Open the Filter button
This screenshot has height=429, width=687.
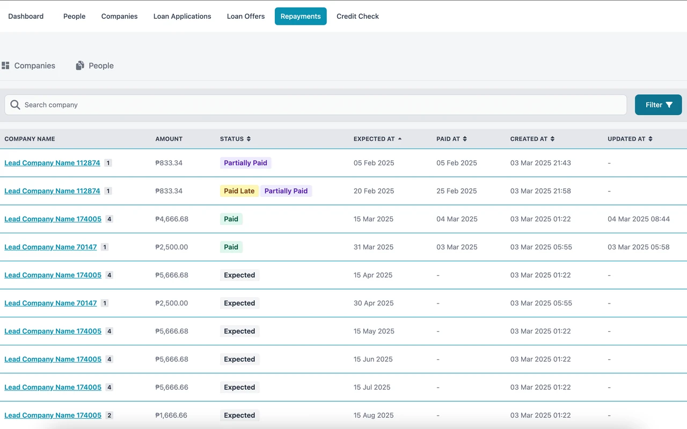(659, 105)
